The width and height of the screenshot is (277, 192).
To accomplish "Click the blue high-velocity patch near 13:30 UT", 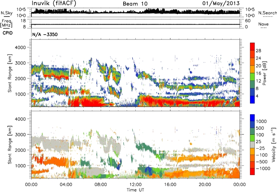I will [x=149, y=171].
